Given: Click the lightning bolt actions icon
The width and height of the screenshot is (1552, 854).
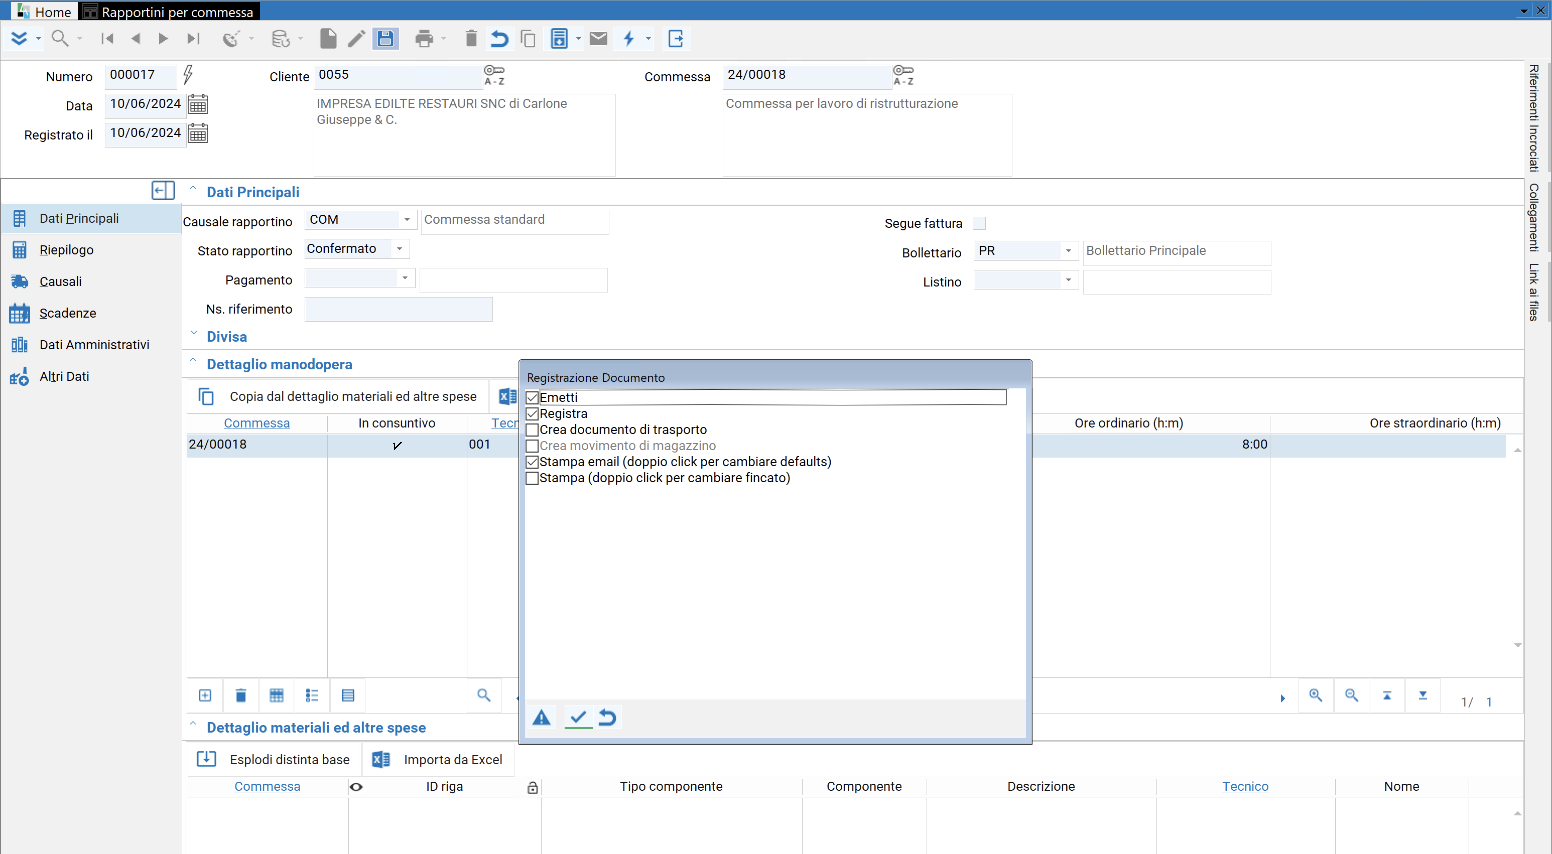Looking at the screenshot, I should (629, 39).
